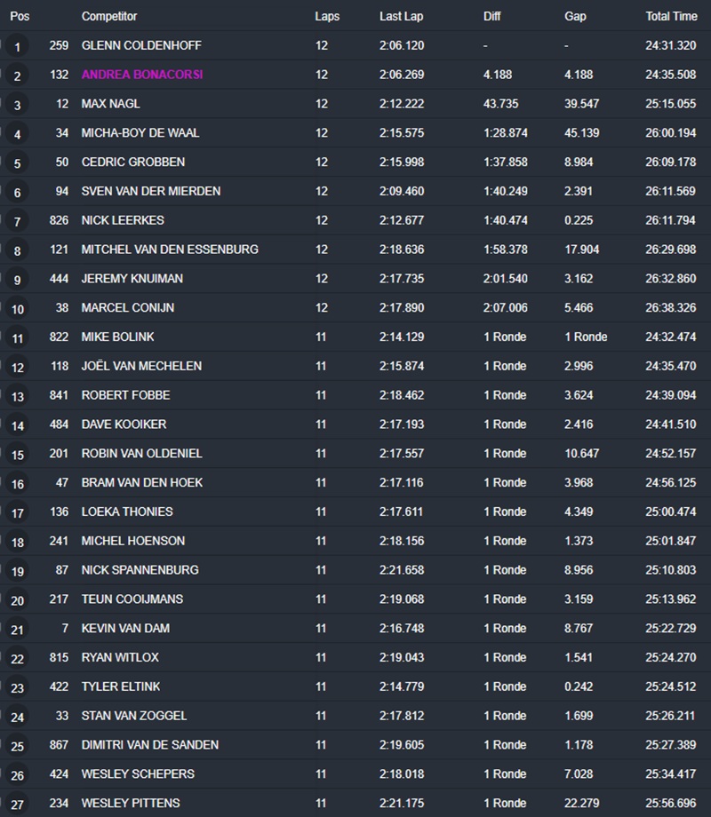Sort by the Total Time column header
The image size is (711, 817).
pyautogui.click(x=671, y=16)
